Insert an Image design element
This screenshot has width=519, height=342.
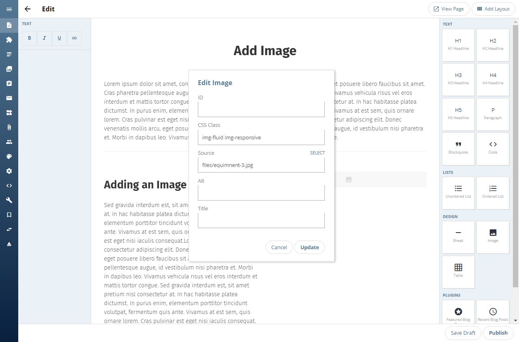click(x=493, y=237)
